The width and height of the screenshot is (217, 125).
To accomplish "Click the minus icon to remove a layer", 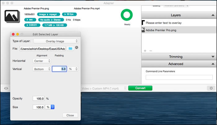I will (x=151, y=50).
